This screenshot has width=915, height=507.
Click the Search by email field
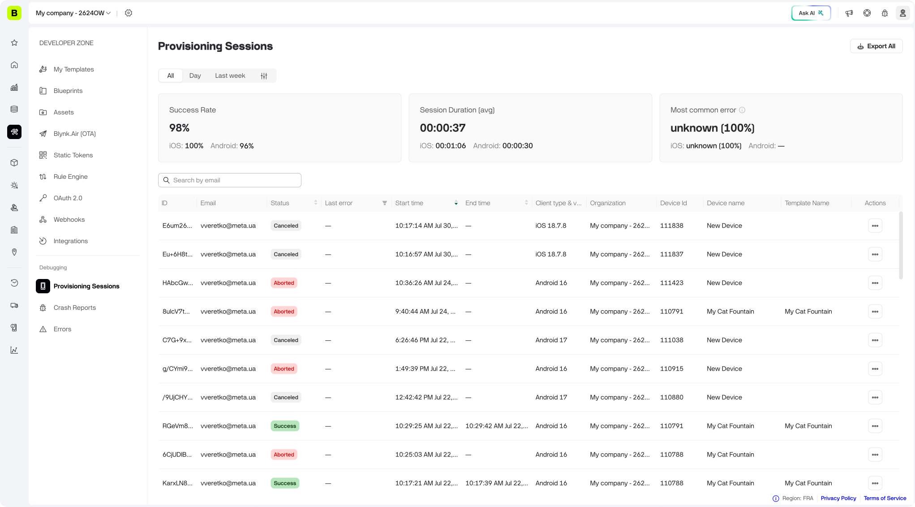click(229, 180)
